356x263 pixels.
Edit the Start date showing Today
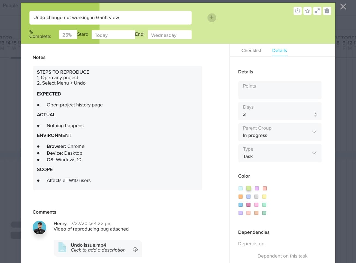pos(113,35)
